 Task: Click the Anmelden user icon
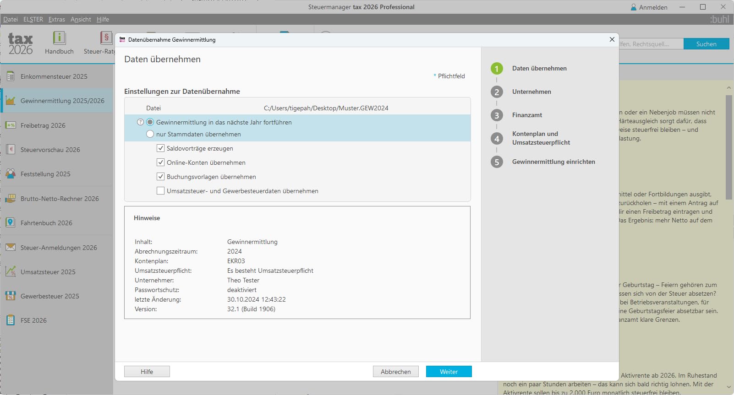pos(634,7)
